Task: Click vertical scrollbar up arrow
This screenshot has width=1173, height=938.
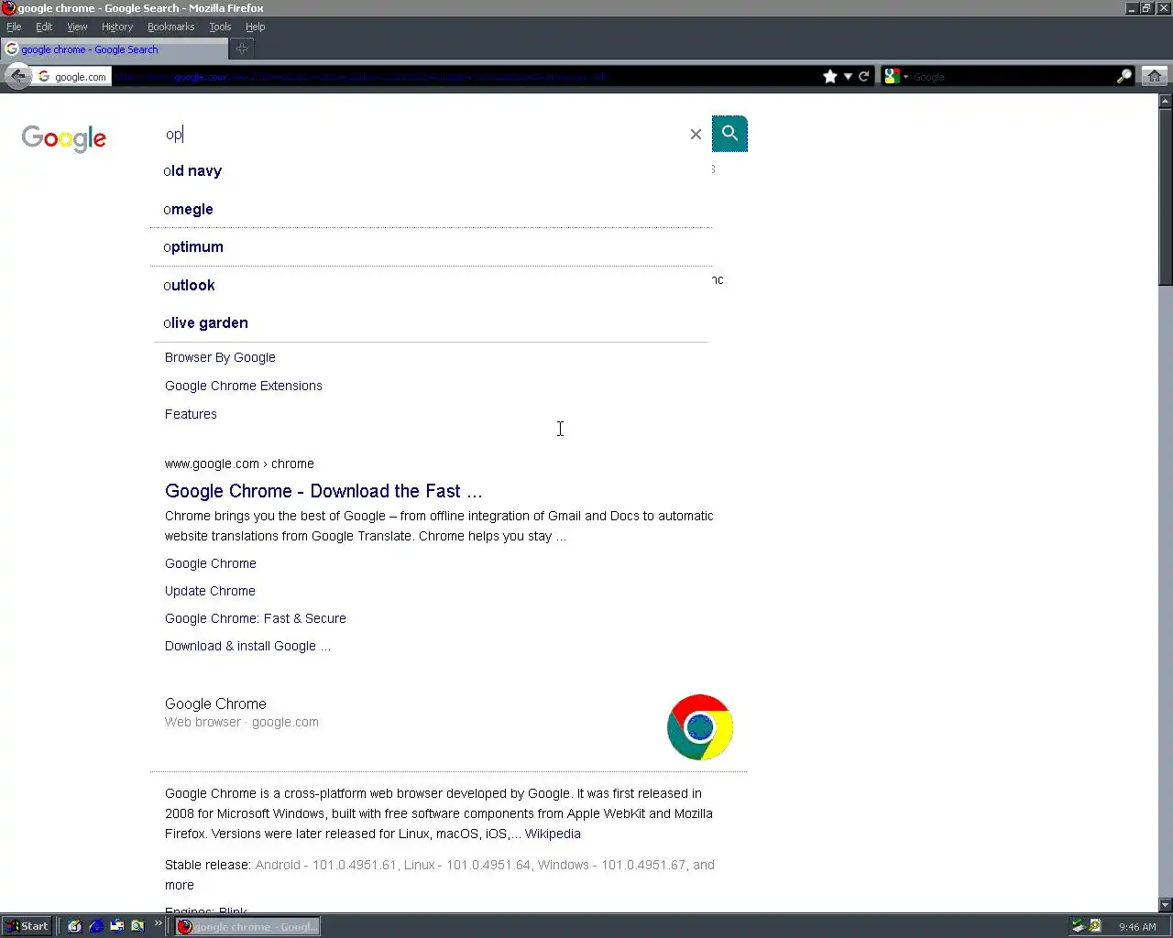Action: click(x=1166, y=99)
